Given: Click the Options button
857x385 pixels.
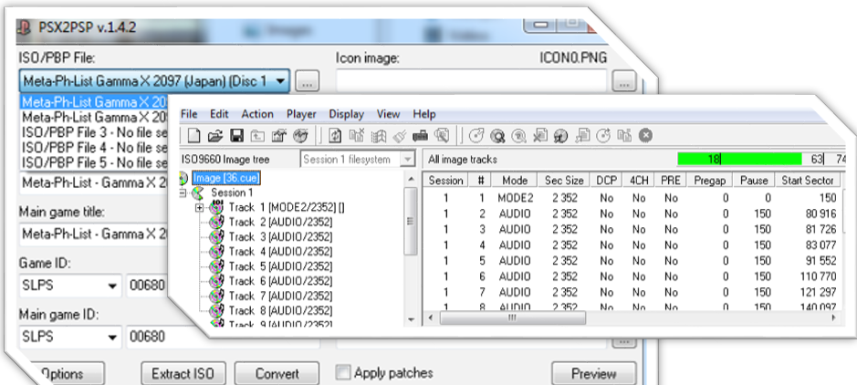Looking at the screenshot, I should 66,374.
